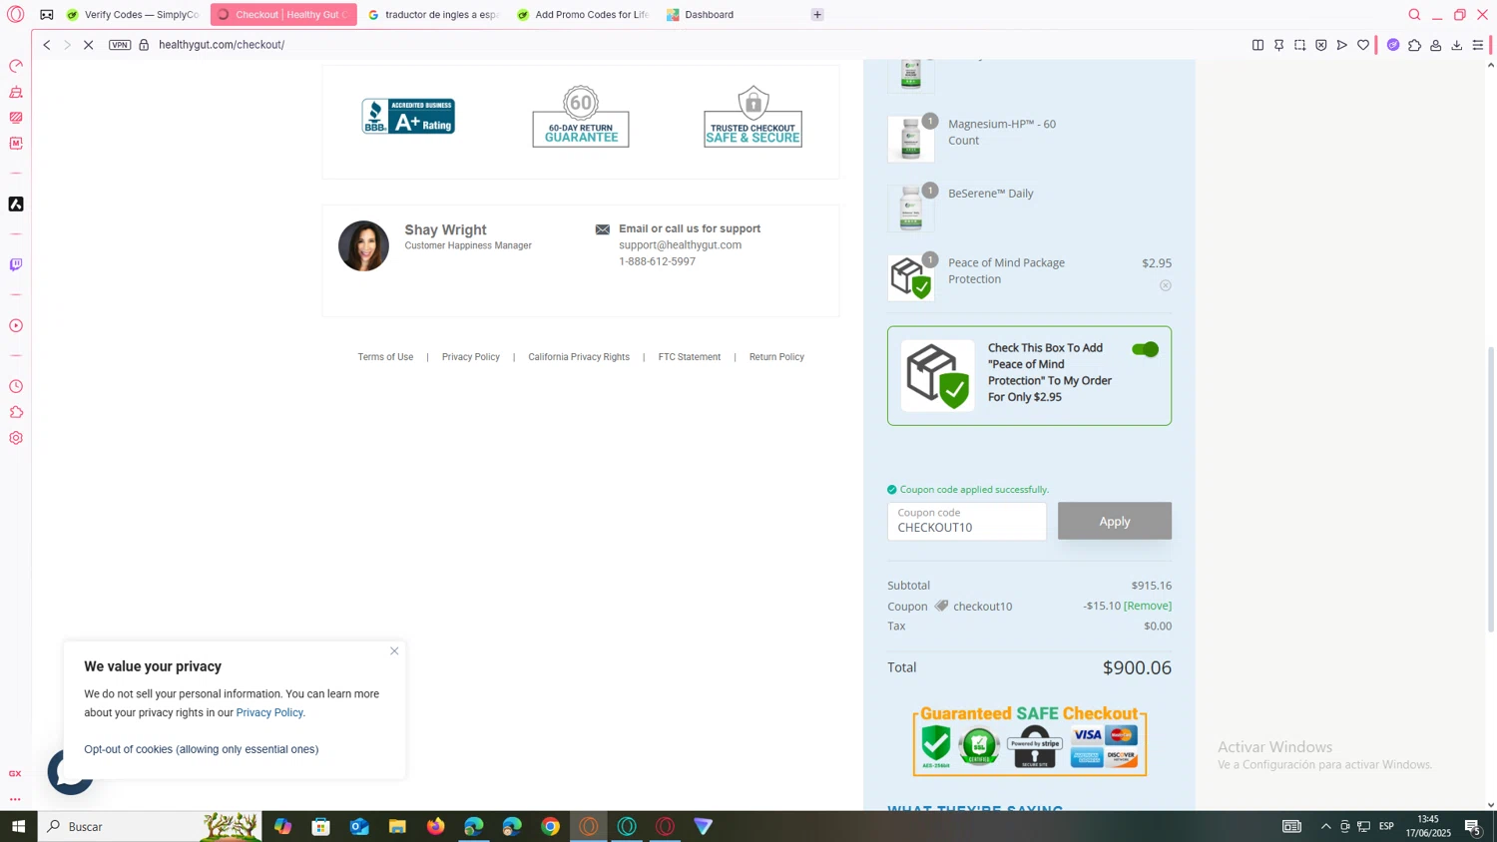Open Easy Setup sliders menu
The height and width of the screenshot is (842, 1497).
(1478, 45)
